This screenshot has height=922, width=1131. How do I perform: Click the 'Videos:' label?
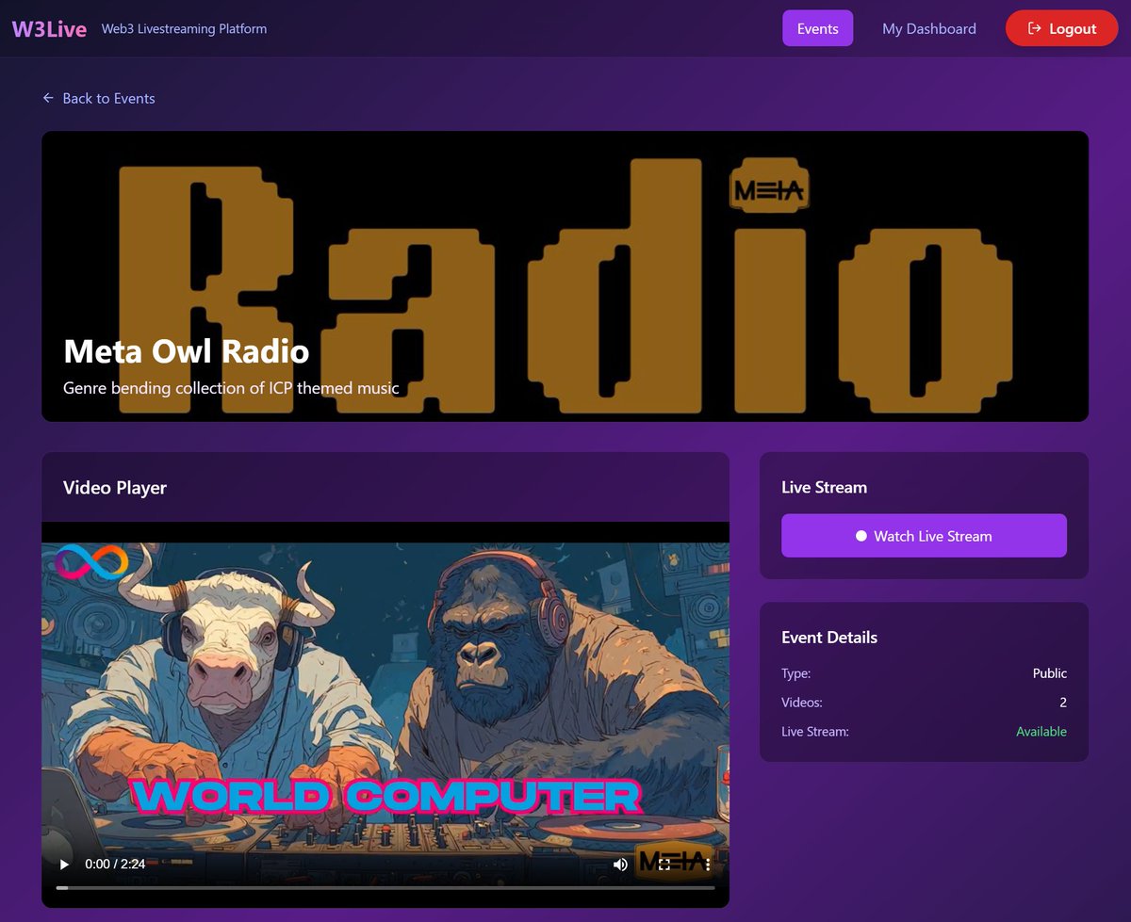pyautogui.click(x=802, y=703)
